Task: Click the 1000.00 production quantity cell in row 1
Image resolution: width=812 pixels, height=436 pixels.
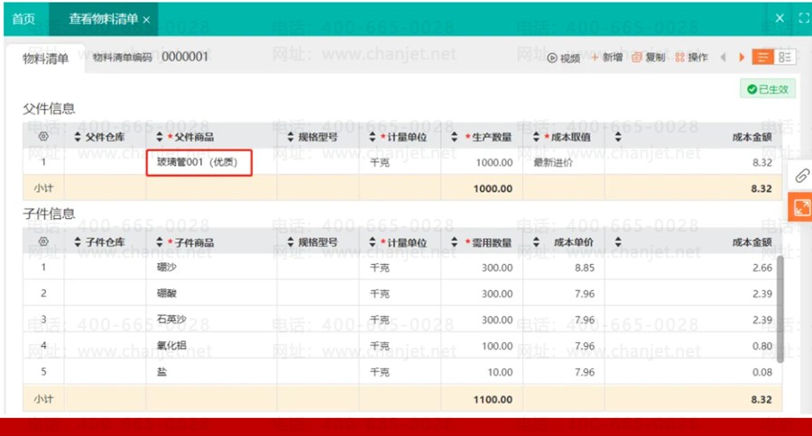Action: coord(482,162)
